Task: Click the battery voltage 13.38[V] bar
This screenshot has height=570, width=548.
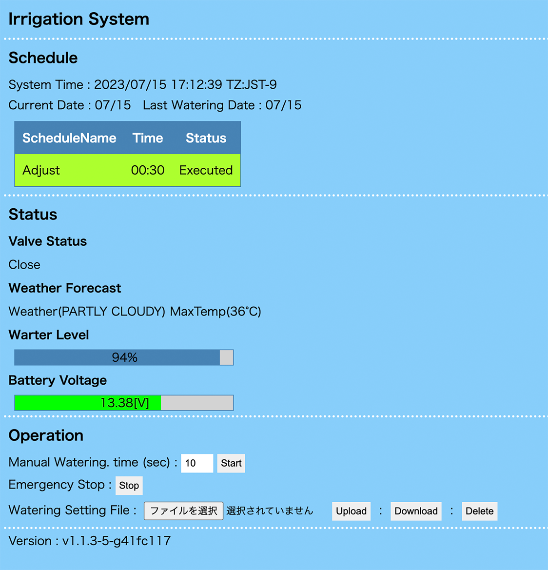Action: pyautogui.click(x=124, y=403)
